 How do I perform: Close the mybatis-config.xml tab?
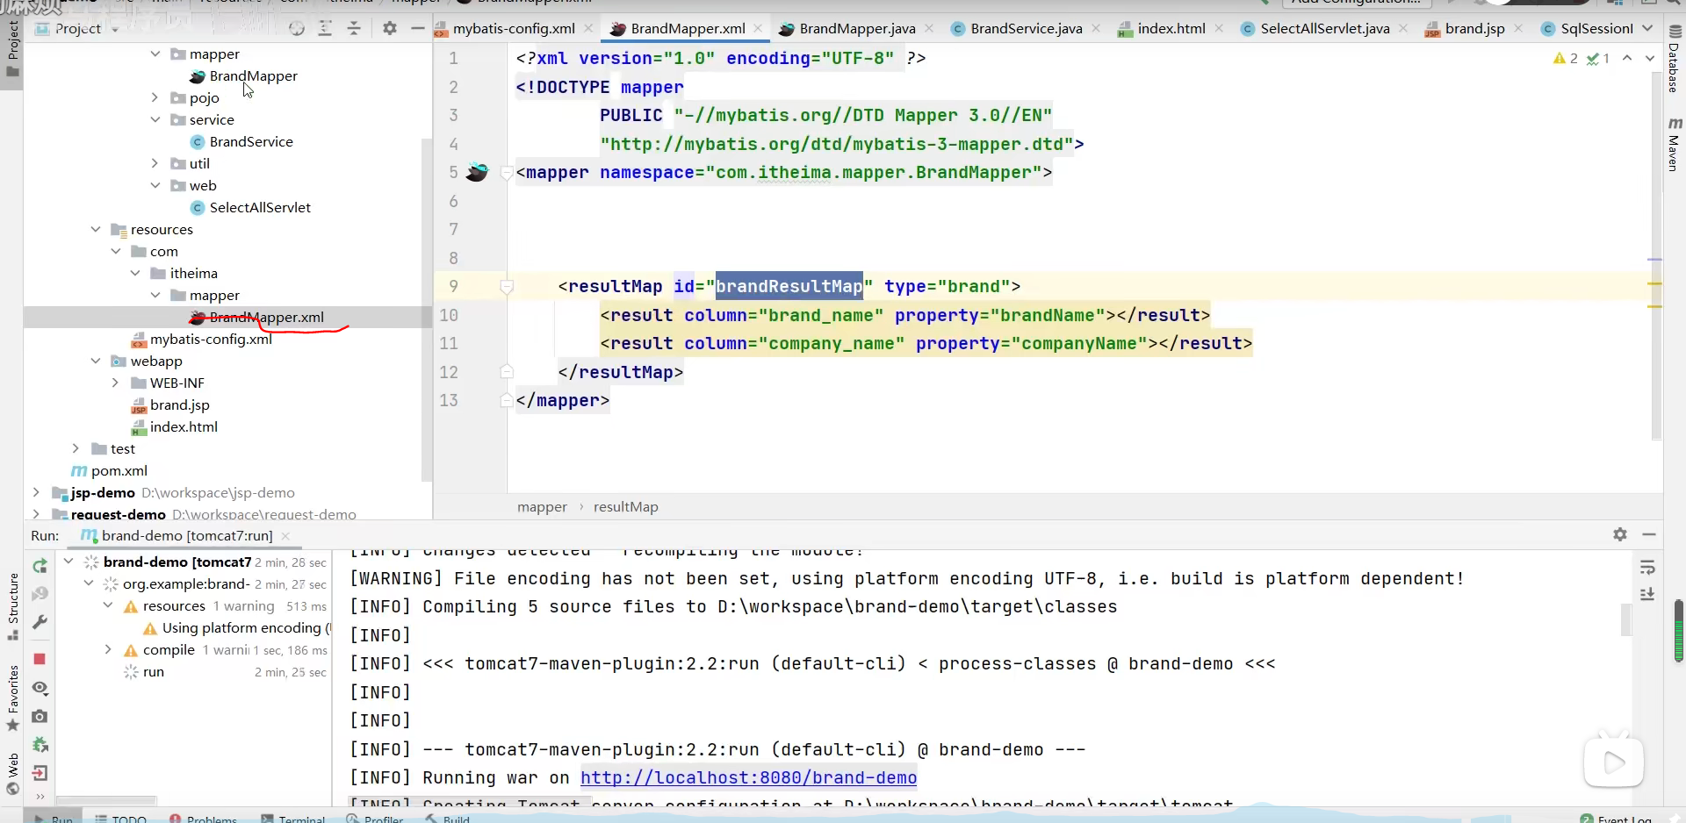pos(588,29)
